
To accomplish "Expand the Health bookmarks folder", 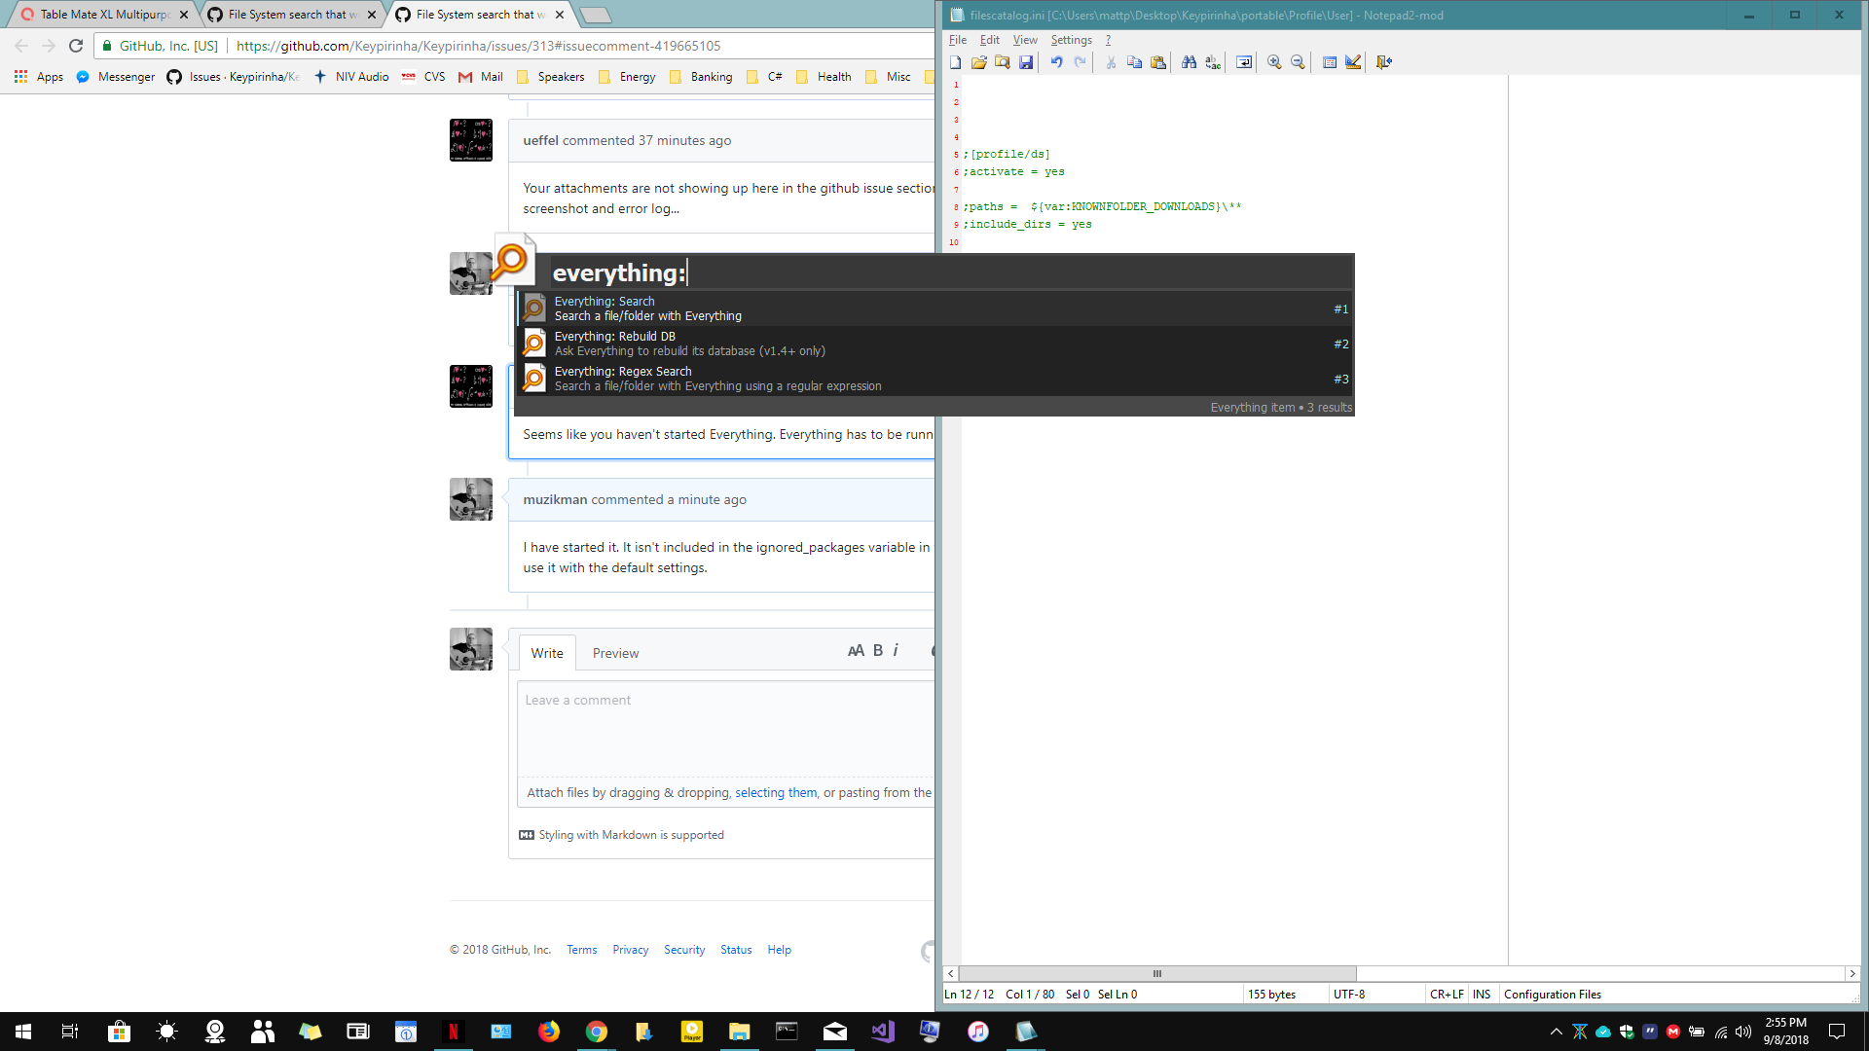I will [833, 77].
